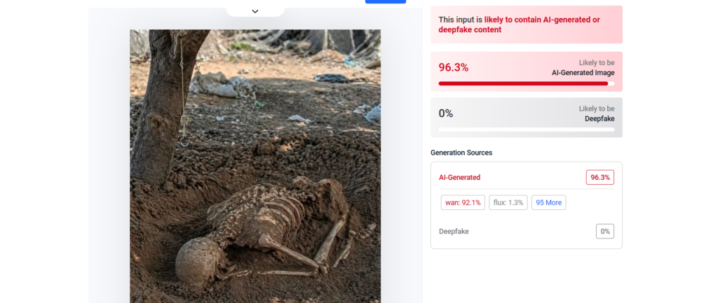Open the '95 More' generation sources
This screenshot has width=718, height=303.
point(548,203)
